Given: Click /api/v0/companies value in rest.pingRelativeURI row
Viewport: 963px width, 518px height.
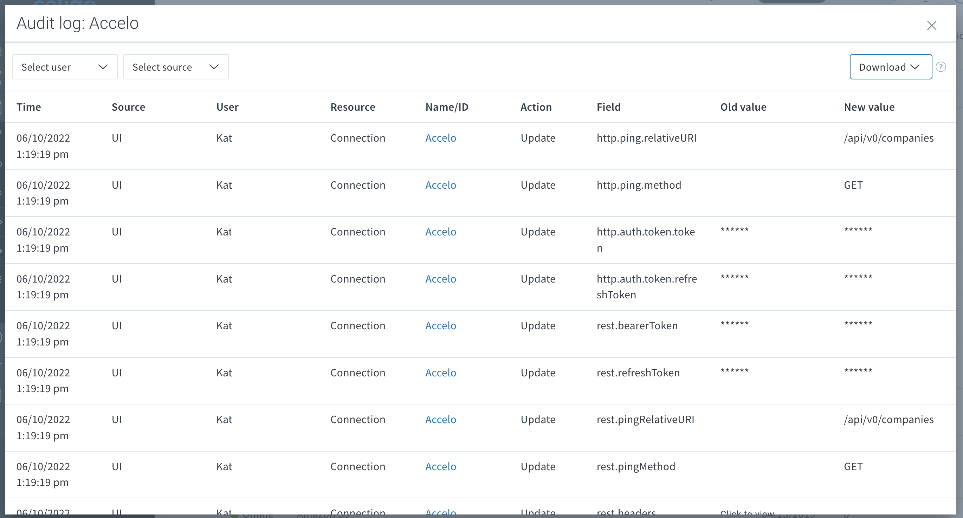Looking at the screenshot, I should coord(888,419).
